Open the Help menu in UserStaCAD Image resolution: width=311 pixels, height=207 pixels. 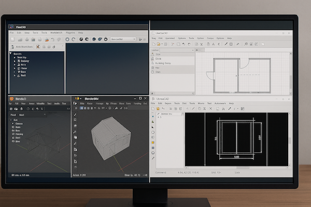click(229, 38)
